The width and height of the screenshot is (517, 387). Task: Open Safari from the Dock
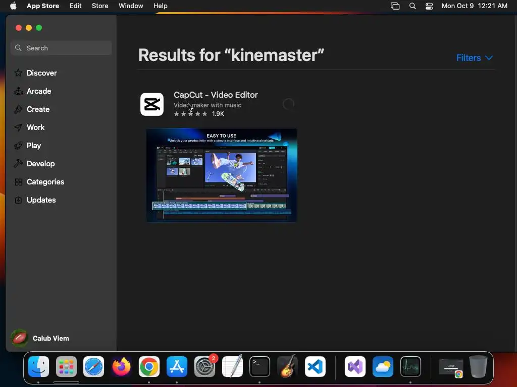coord(93,366)
